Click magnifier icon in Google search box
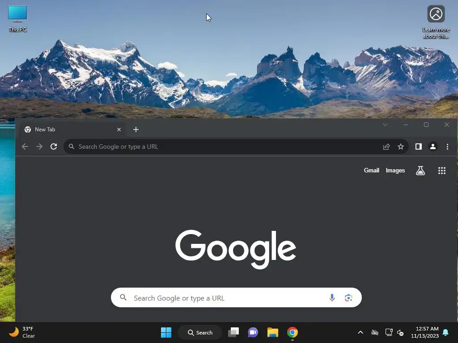Screen dimensions: 458x343 (123, 297)
